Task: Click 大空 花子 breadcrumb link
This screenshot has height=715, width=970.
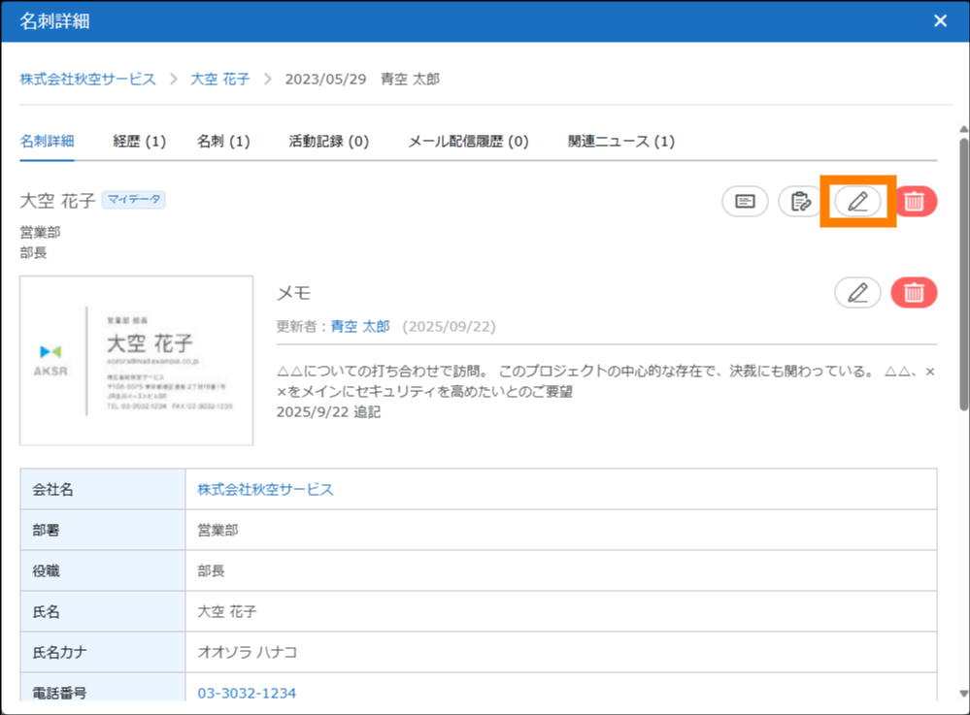Action: 219,80
